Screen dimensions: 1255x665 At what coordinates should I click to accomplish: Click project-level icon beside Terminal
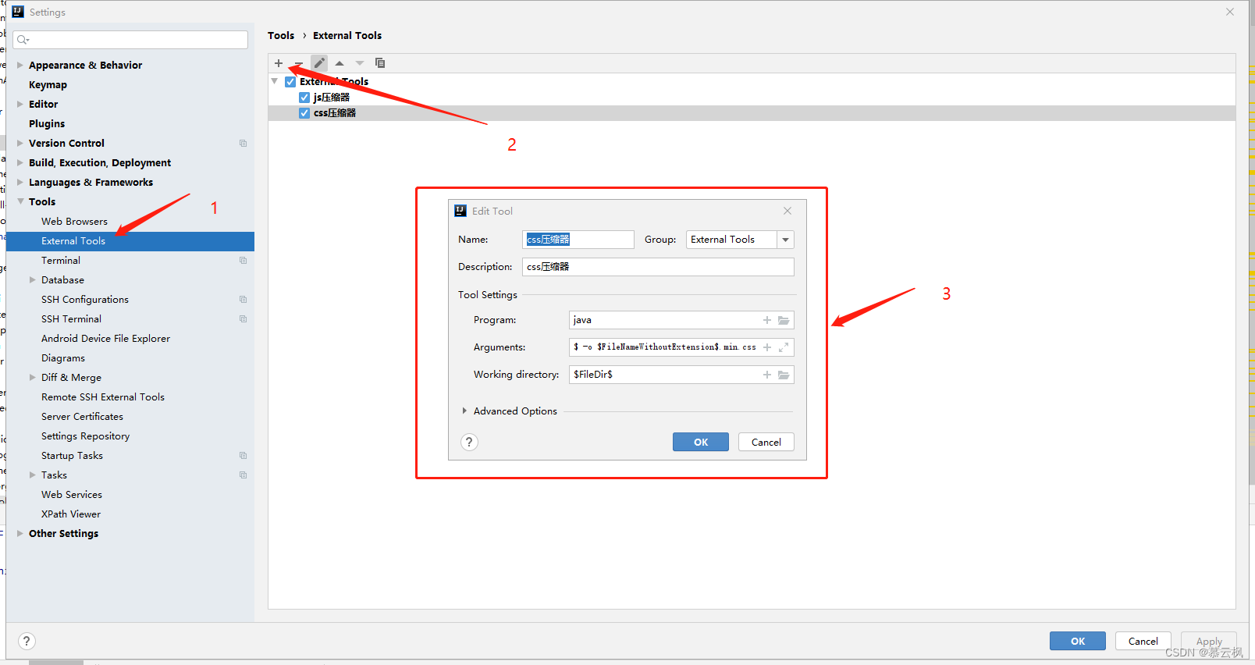point(243,261)
